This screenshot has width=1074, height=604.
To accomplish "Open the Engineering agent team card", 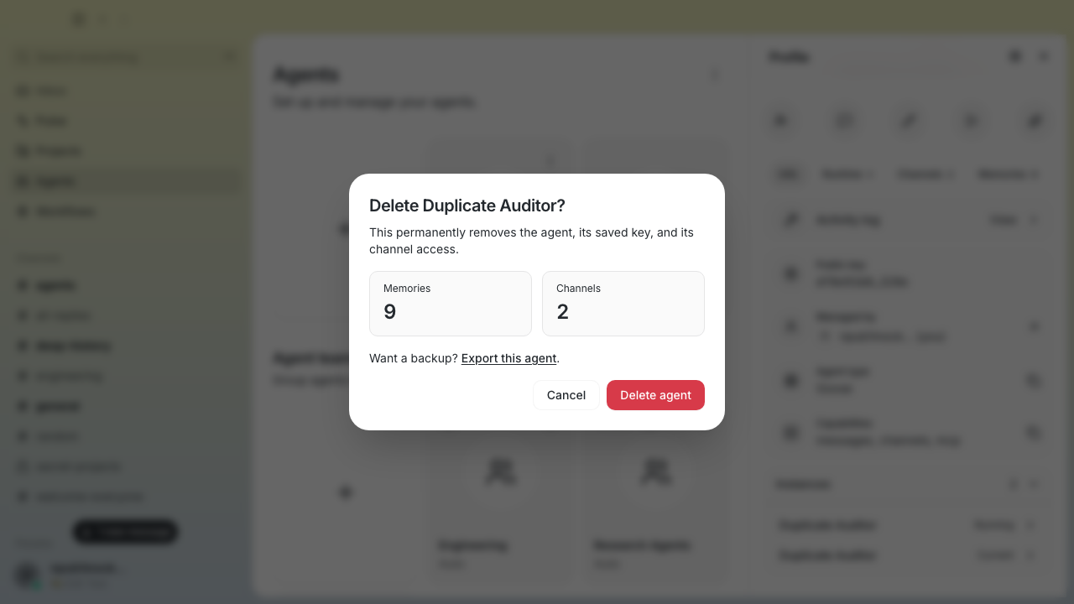I will [500, 512].
